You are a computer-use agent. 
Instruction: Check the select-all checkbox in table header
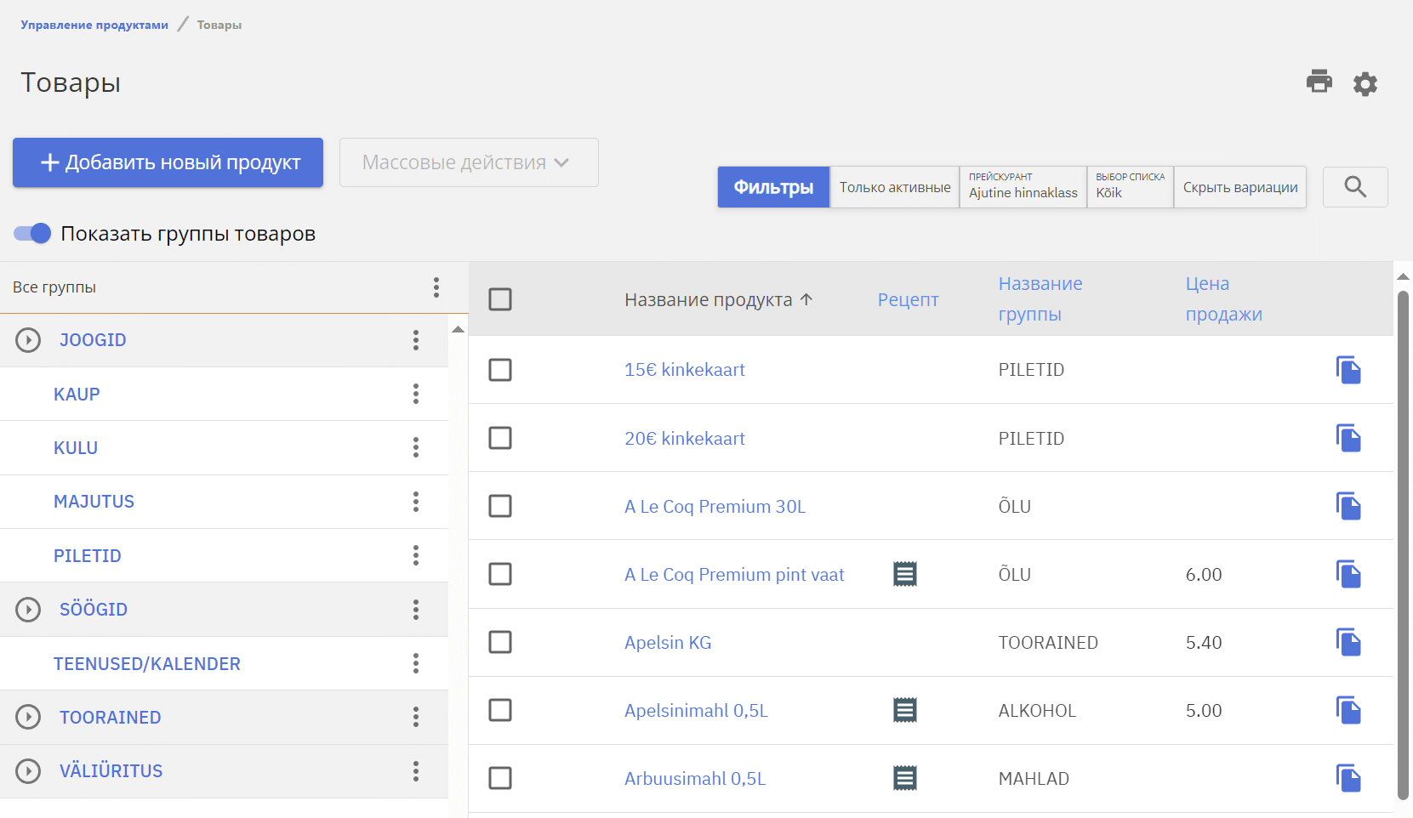[x=500, y=299]
